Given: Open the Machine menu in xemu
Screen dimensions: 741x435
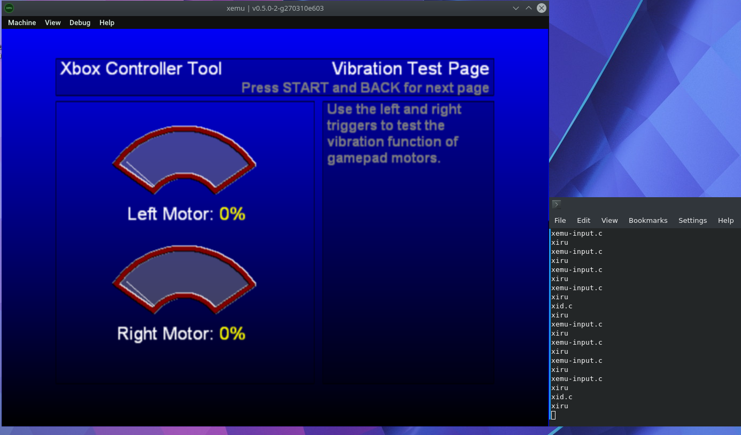Looking at the screenshot, I should click(21, 22).
